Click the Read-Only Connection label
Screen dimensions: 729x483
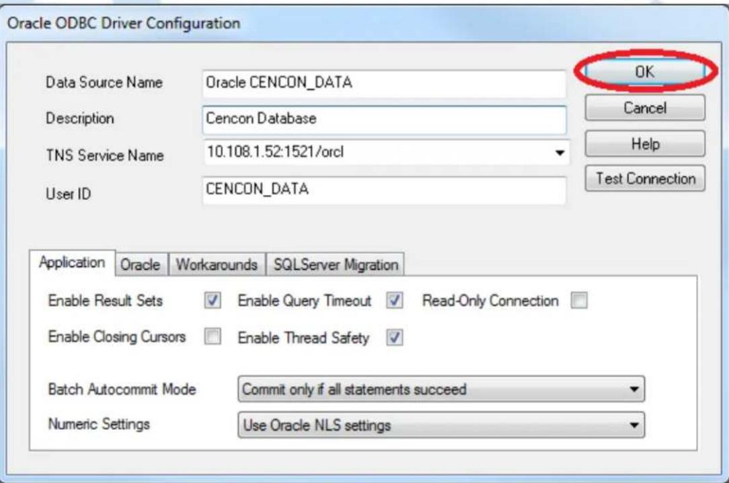(x=490, y=301)
